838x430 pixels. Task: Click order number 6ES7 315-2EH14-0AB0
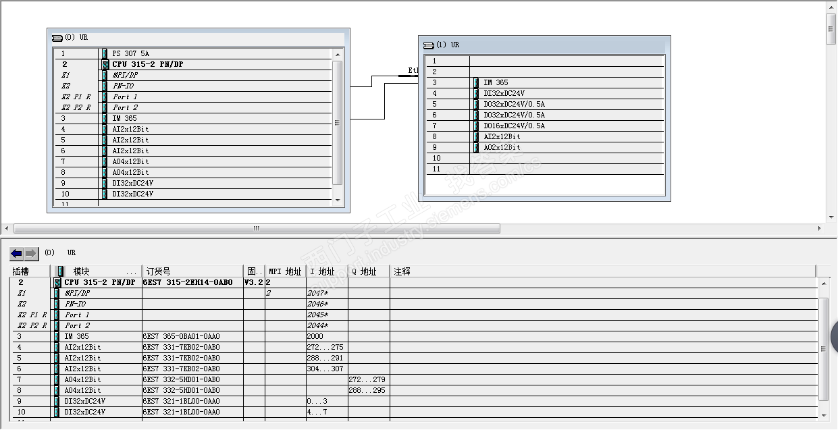click(x=188, y=282)
